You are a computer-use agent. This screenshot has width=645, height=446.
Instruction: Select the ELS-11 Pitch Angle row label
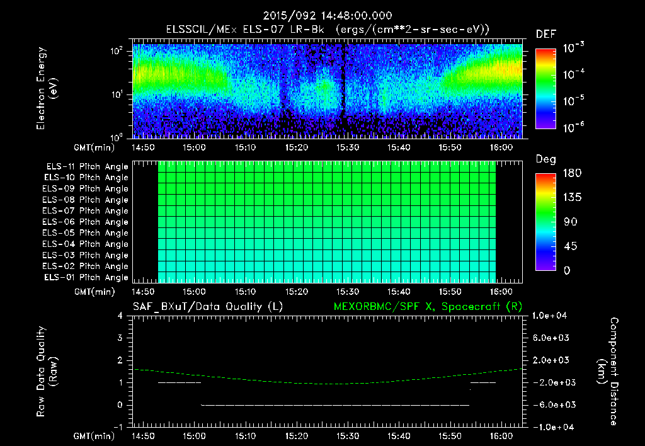tap(87, 167)
